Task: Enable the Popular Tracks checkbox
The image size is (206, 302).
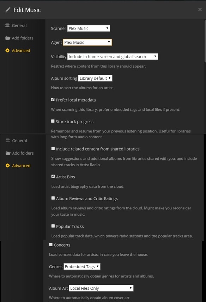Action: (x=53, y=226)
